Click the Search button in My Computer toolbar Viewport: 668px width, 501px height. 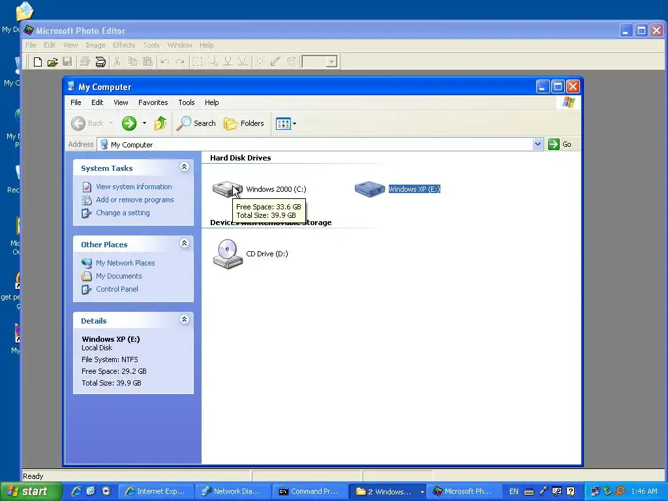click(x=196, y=123)
